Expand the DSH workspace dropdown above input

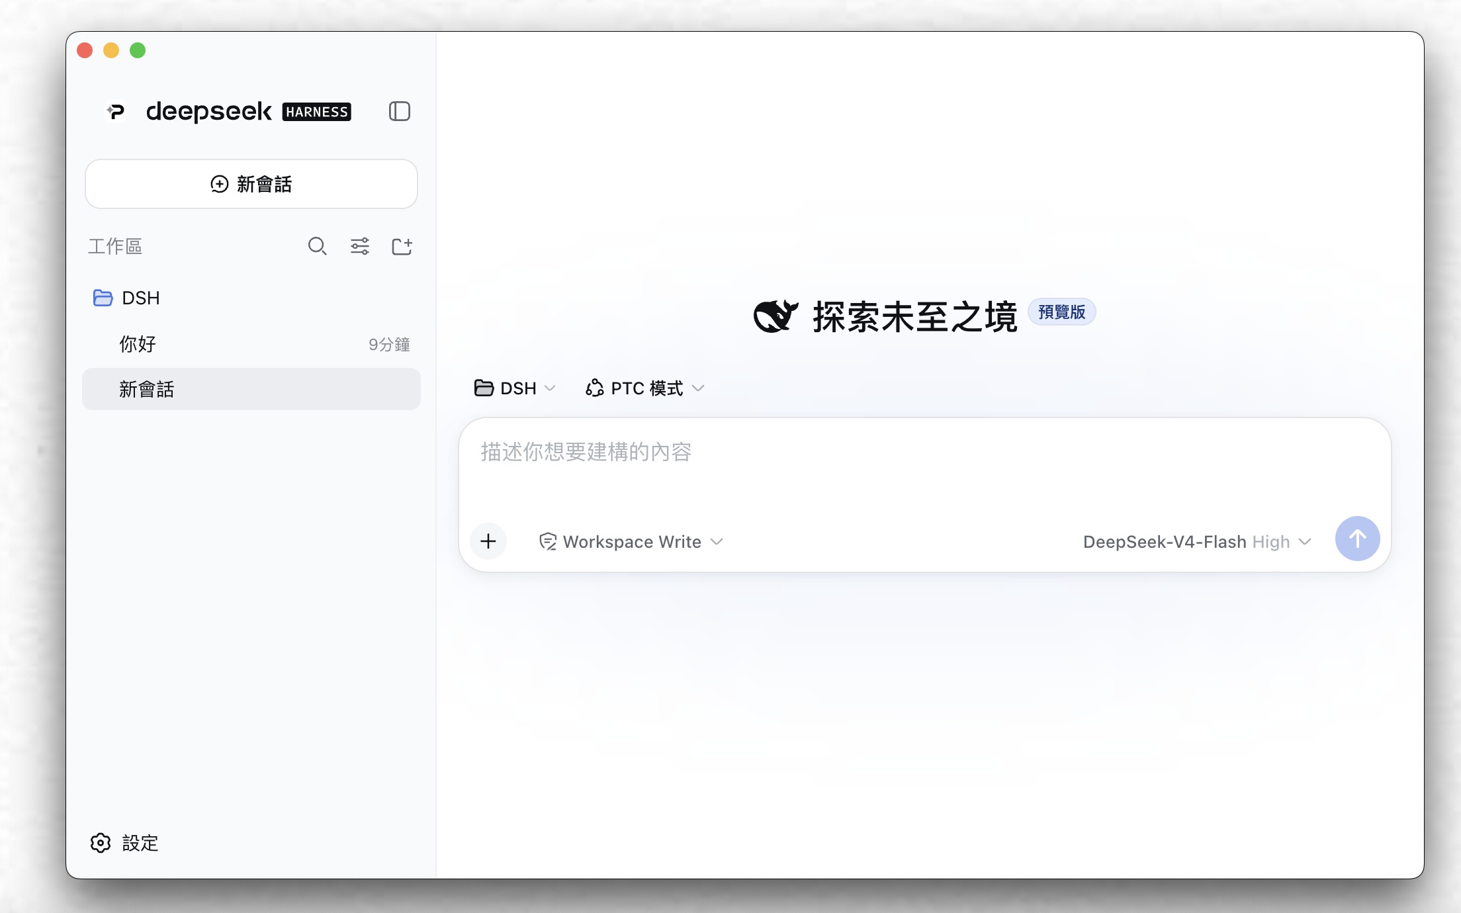(x=515, y=388)
